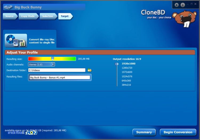Choose the 1024x576 output resolution
Viewport: 200px width, 140px height.
point(127,76)
